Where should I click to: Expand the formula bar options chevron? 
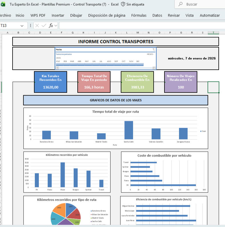tap(56, 26)
